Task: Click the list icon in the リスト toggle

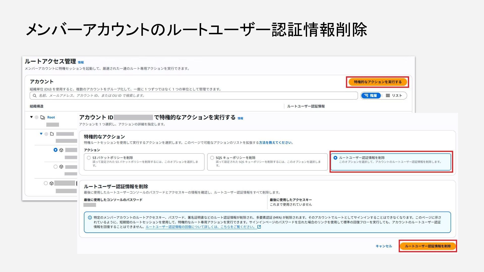Action: click(x=388, y=96)
